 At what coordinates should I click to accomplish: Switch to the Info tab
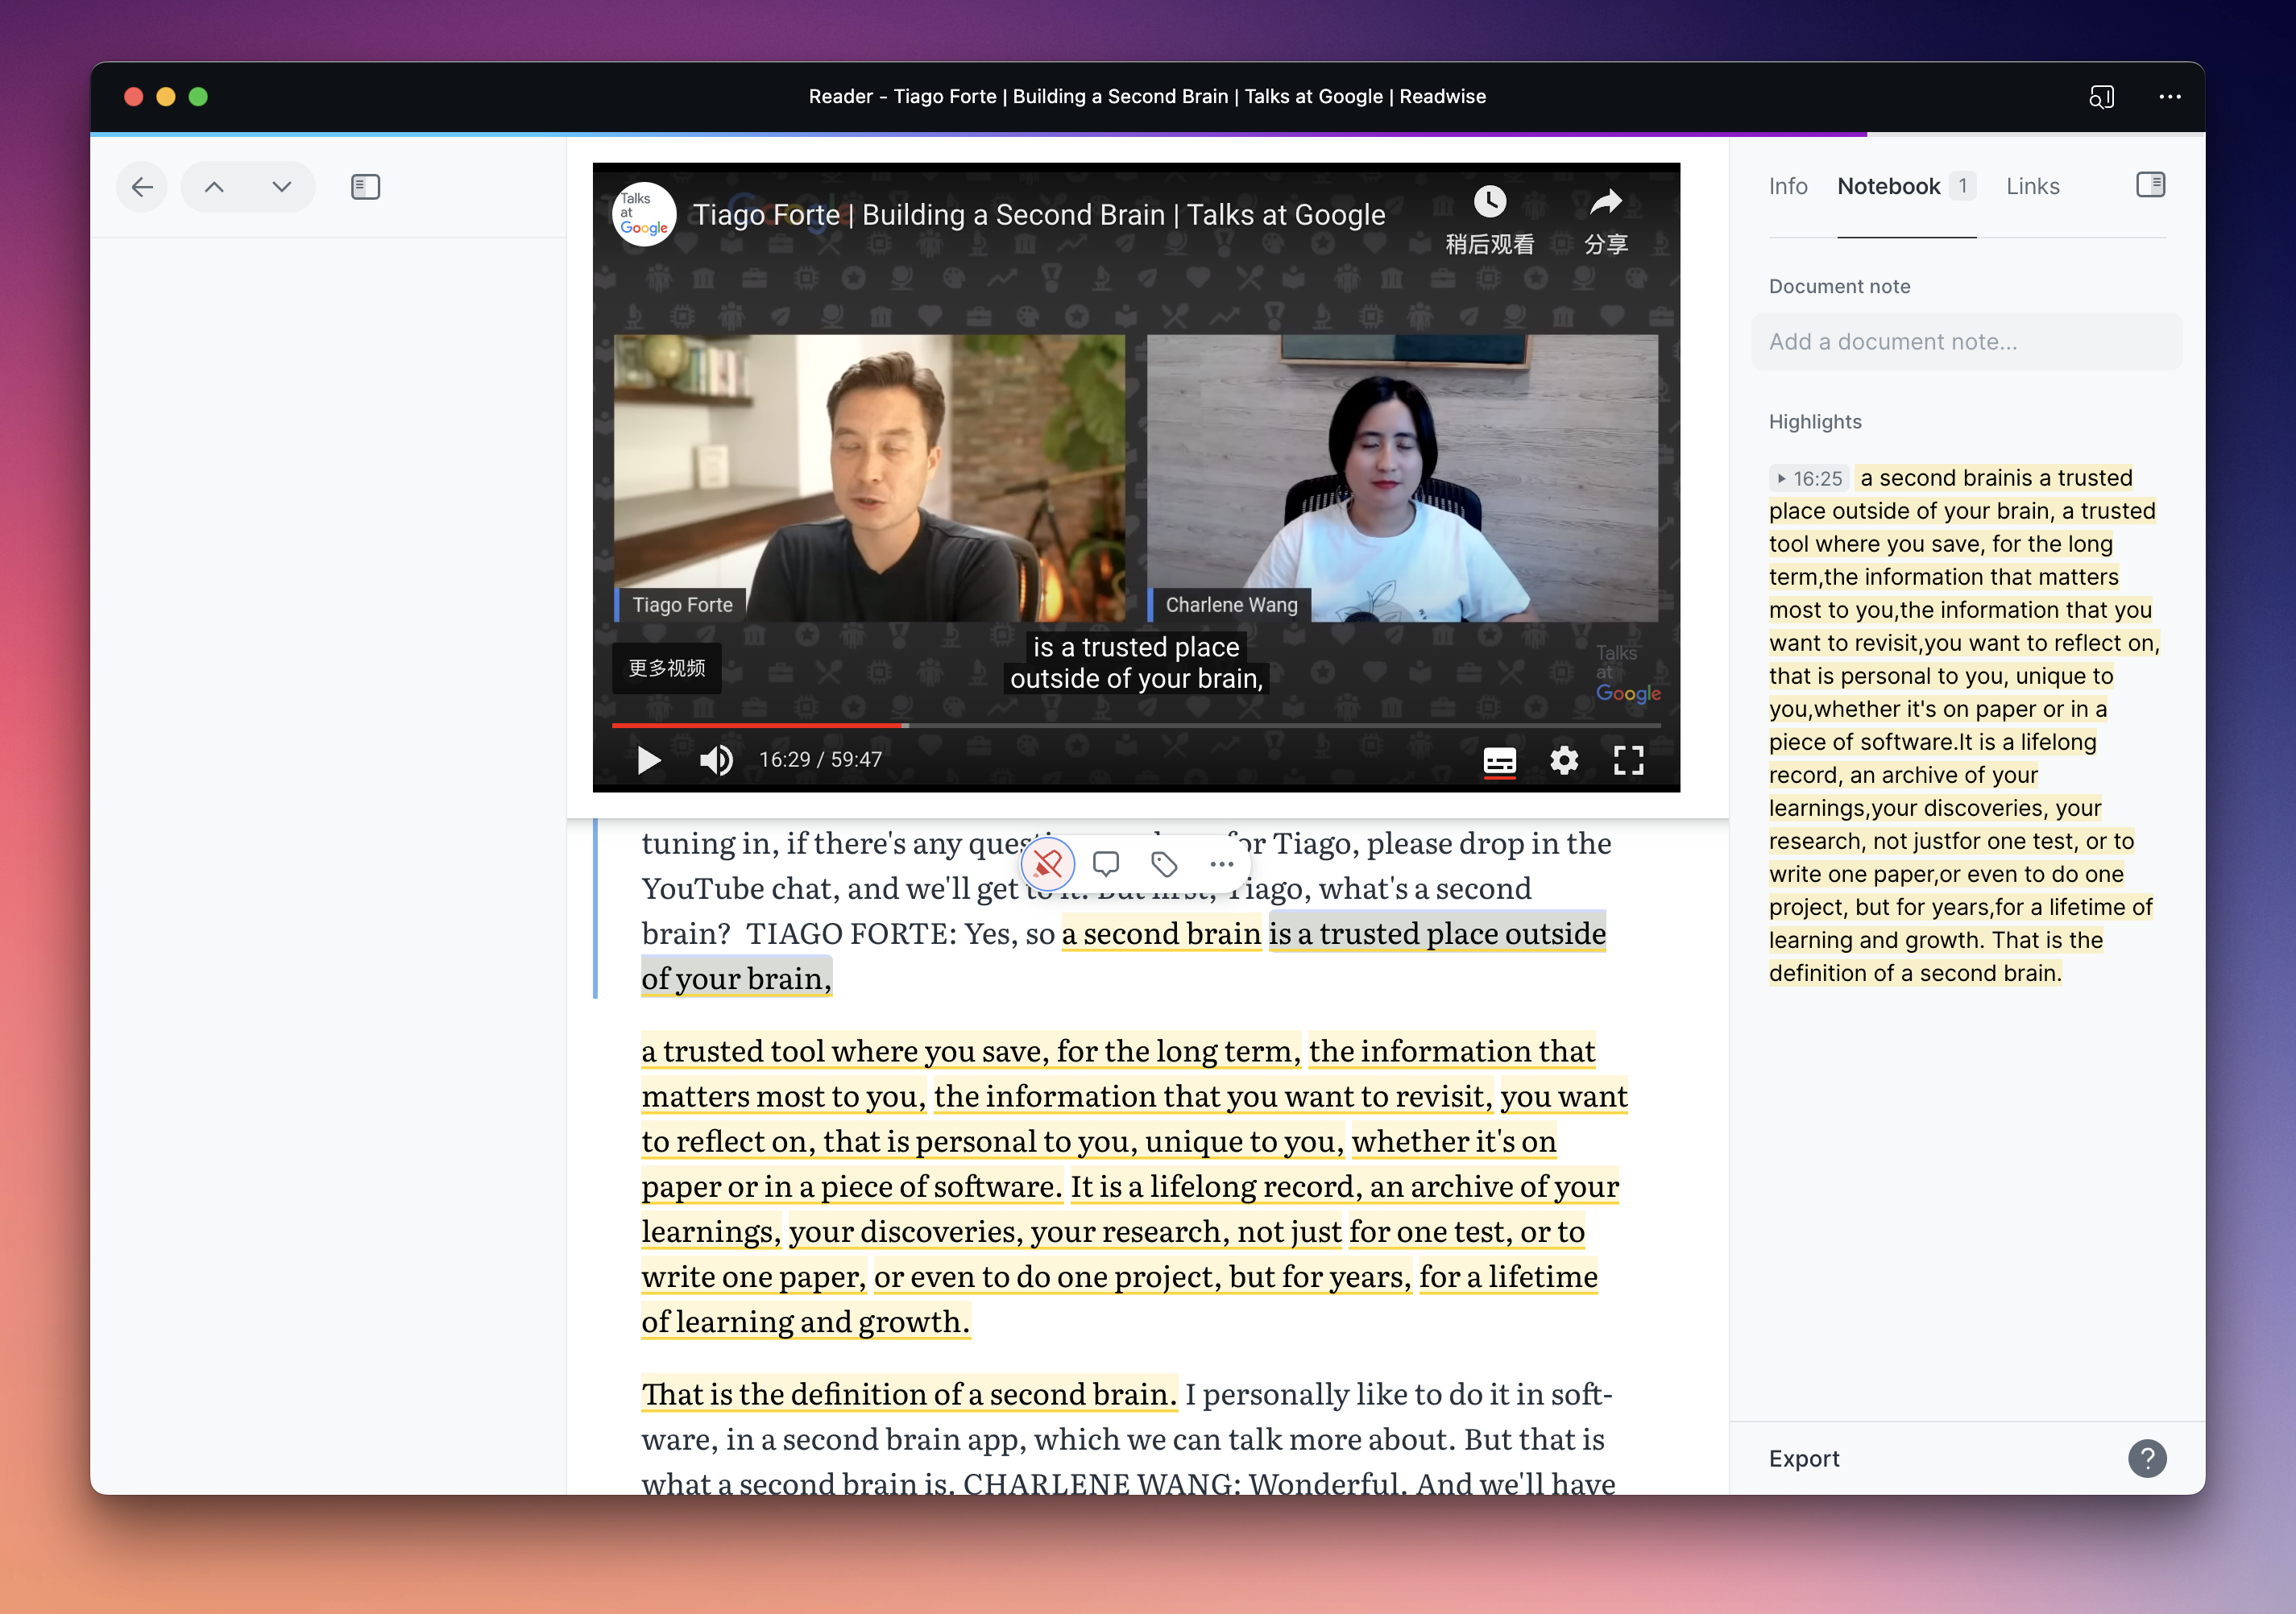(1788, 186)
